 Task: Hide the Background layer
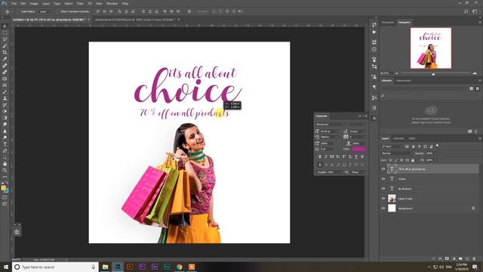383,209
